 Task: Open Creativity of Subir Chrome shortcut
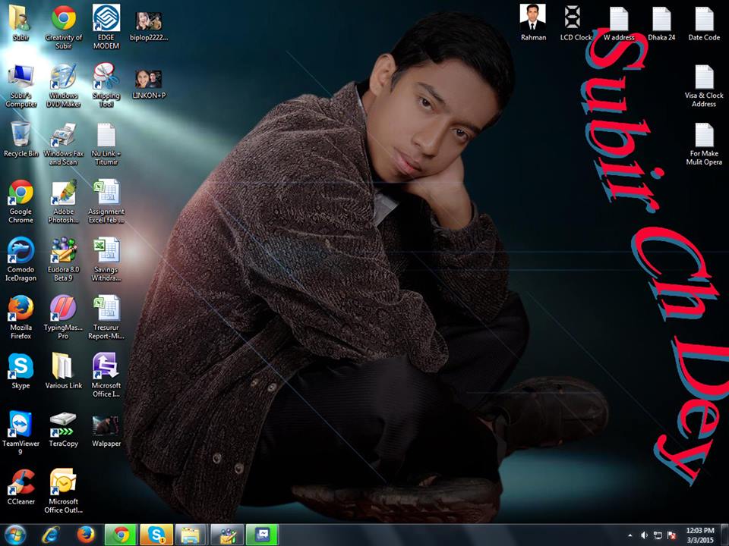(x=63, y=27)
